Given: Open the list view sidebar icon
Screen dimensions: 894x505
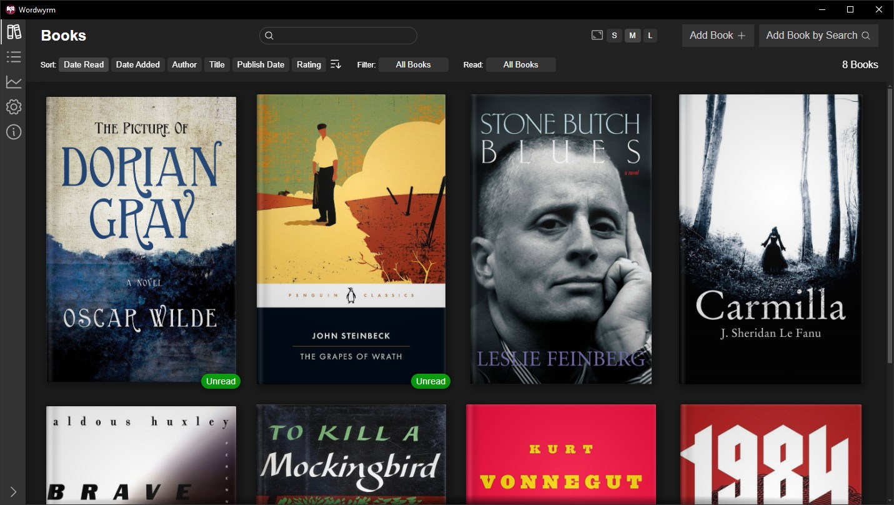Looking at the screenshot, I should [x=14, y=57].
